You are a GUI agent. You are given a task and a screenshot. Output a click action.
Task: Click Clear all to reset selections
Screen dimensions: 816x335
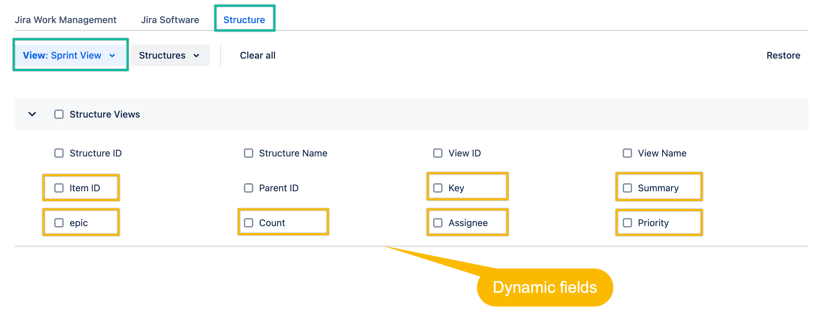(x=257, y=55)
